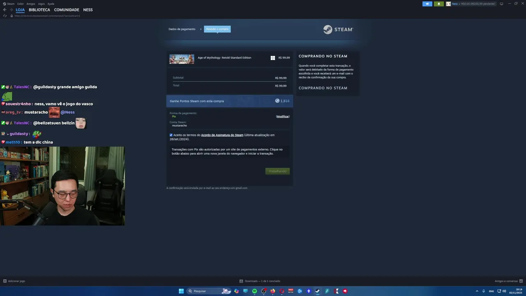Viewport: 526px width, 296px height.
Task: Open Downloads via the bottom bar icon
Action: point(241,281)
